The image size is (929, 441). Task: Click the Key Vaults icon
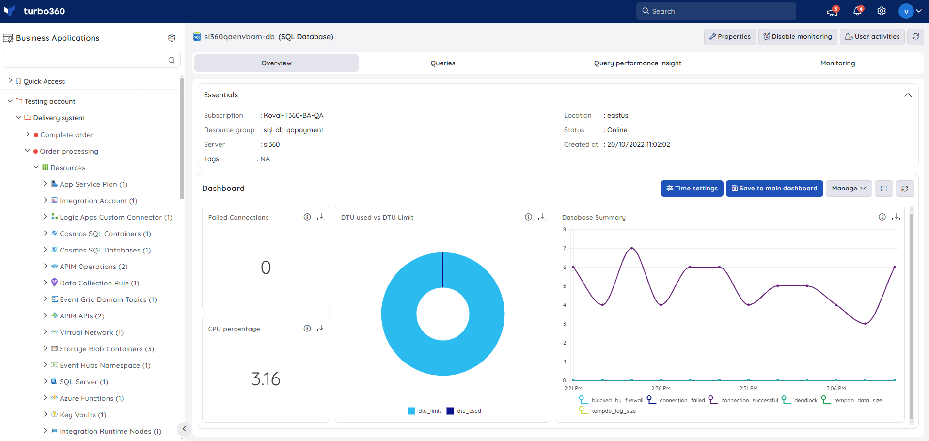(x=55, y=414)
